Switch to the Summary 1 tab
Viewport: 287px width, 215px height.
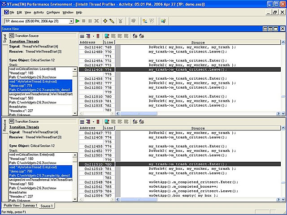point(30,206)
